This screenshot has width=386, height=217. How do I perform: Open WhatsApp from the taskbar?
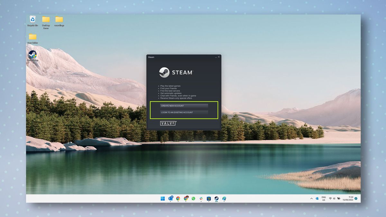tap(193, 199)
